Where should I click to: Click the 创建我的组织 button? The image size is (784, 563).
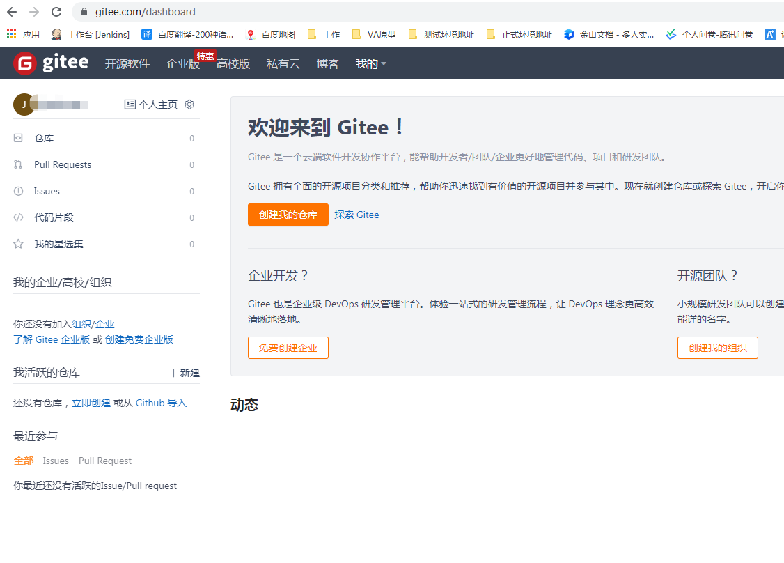(x=717, y=348)
